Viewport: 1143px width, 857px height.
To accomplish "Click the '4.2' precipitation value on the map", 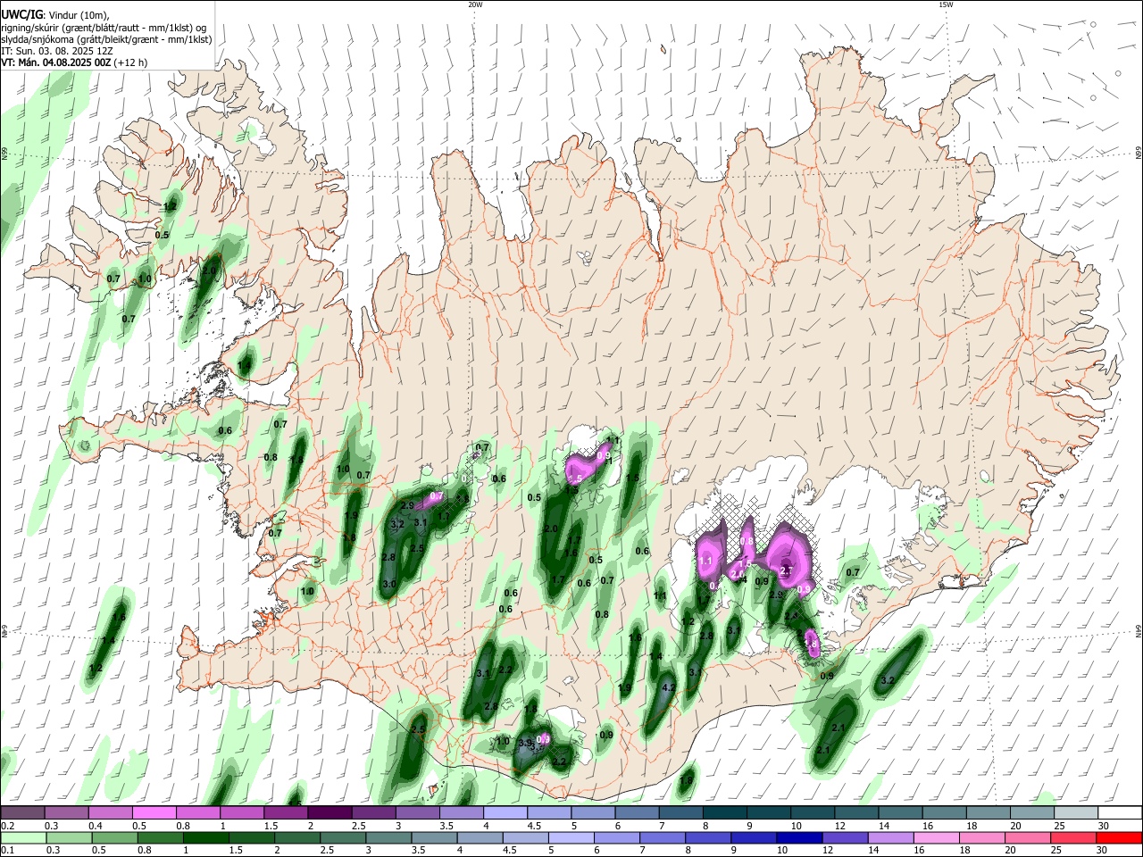I will coord(668,687).
